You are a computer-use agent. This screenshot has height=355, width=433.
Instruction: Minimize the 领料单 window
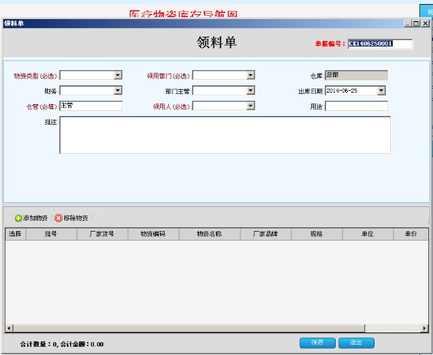[407, 23]
